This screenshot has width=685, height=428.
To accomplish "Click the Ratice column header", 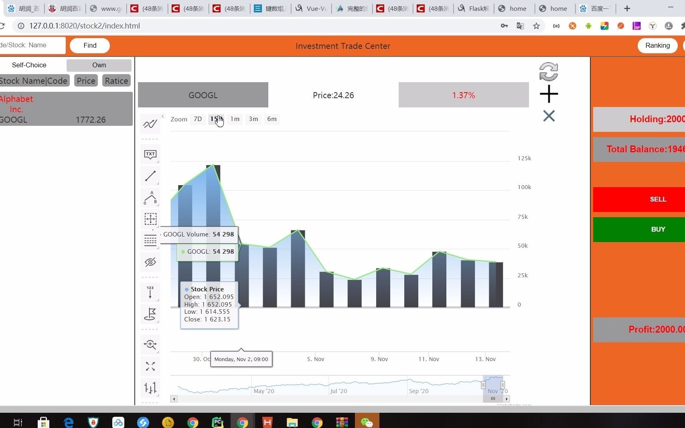I will 116,81.
